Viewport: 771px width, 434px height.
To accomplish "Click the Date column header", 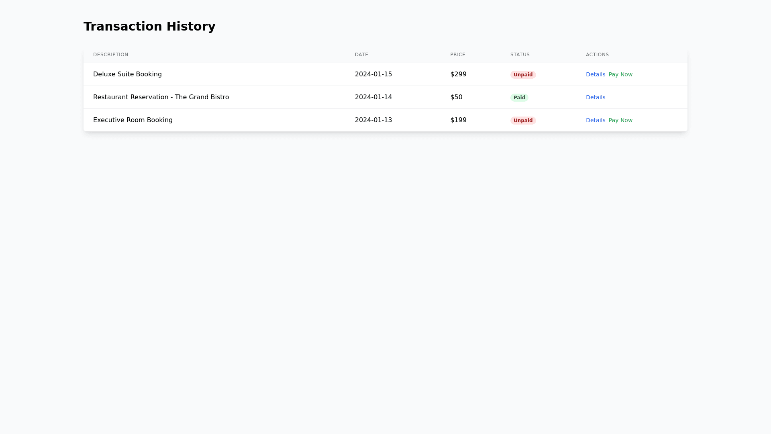I will click(x=361, y=55).
